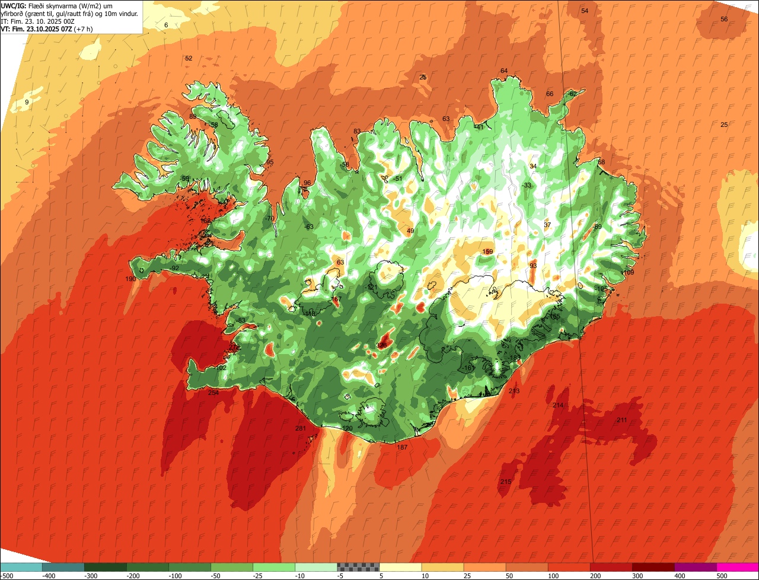
Task: Click the dark green swatch between -300 and -200
Action: pyautogui.click(x=106, y=567)
